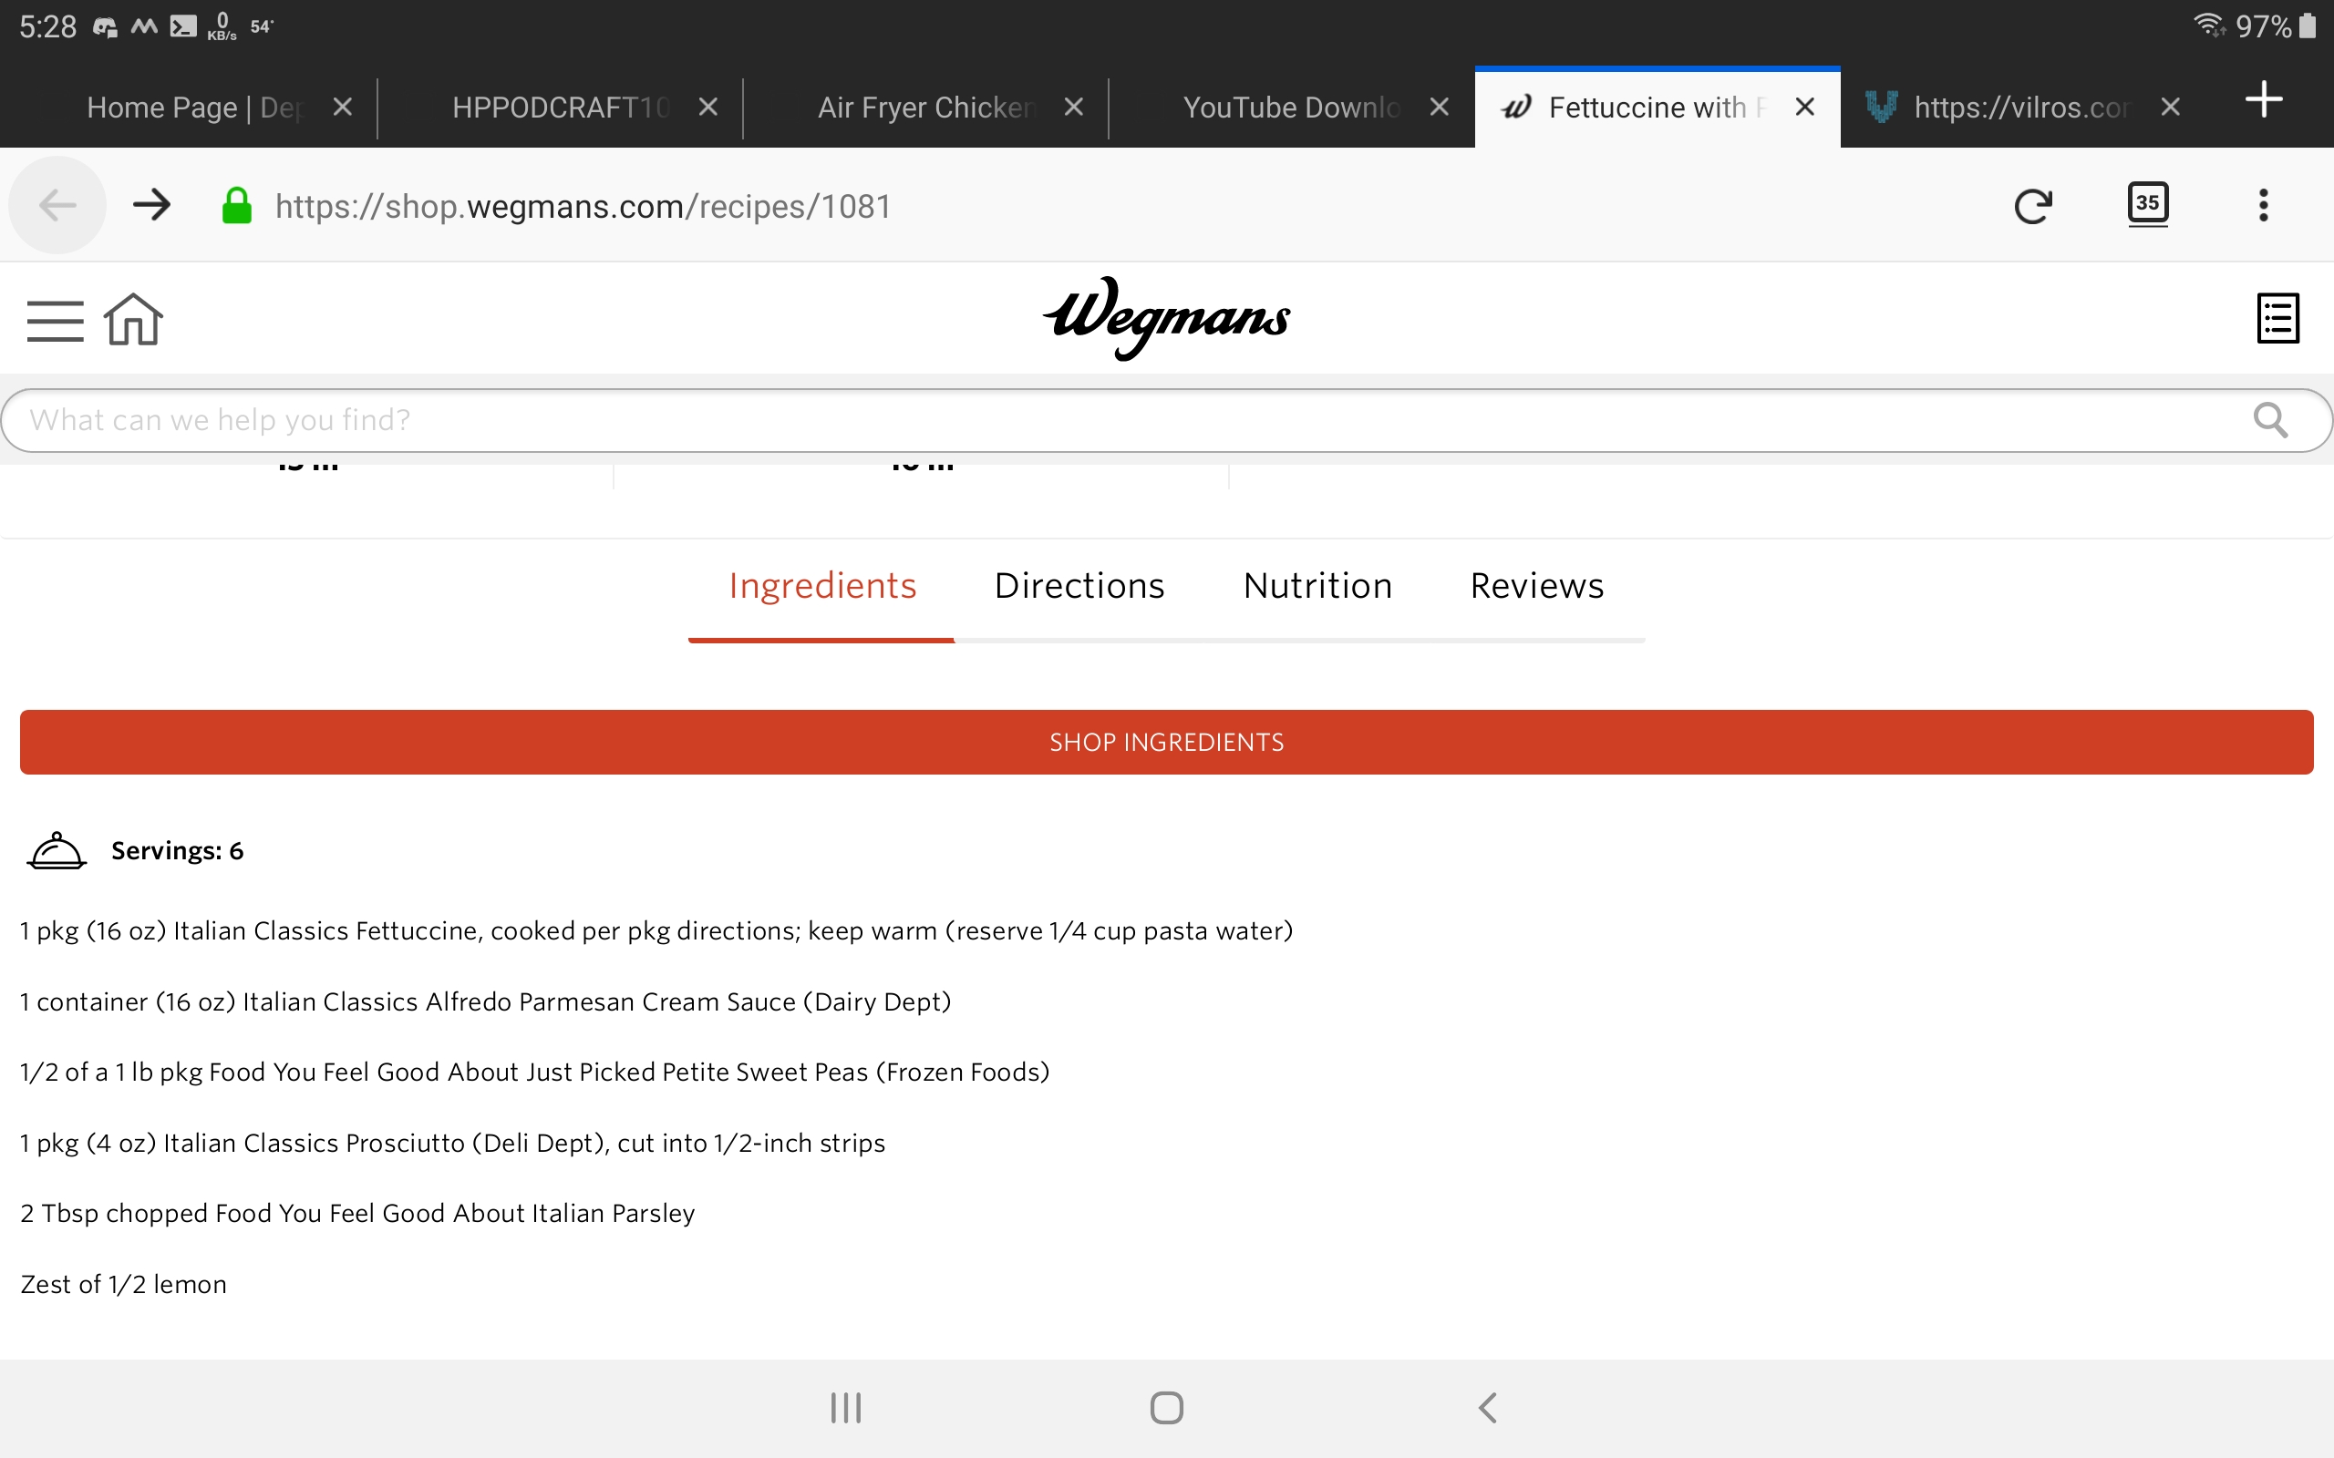Tap the Wi-Fi status icon

click(2210, 26)
